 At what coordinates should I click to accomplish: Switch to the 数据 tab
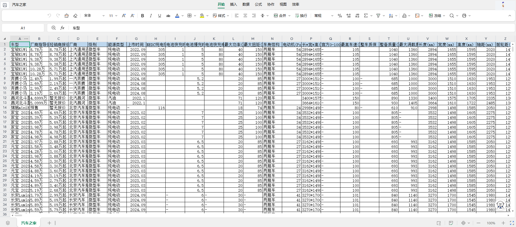click(x=246, y=4)
